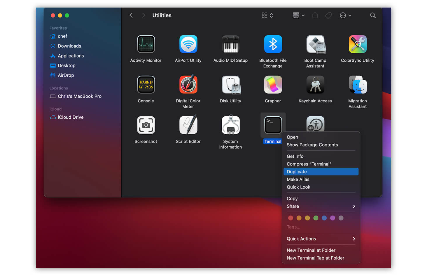427x276 pixels.
Task: Select the Audio MIDI Setup icon
Action: click(230, 44)
